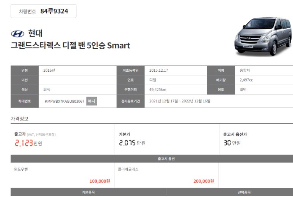Click the 차대번호 header cell
Image resolution: width=293 pixels, height=197 pixels.
click(x=25, y=101)
